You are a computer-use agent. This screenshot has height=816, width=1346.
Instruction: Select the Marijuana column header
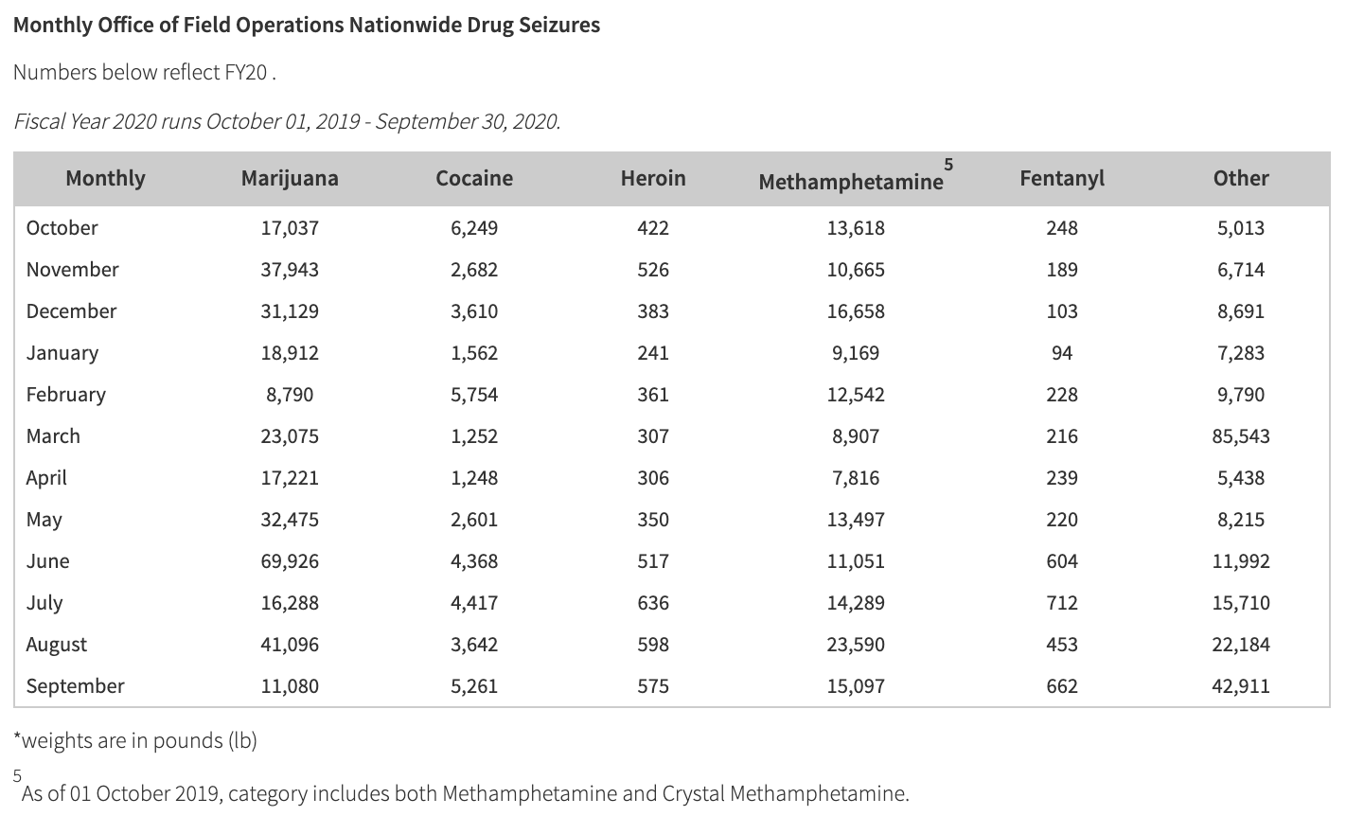[x=290, y=179]
